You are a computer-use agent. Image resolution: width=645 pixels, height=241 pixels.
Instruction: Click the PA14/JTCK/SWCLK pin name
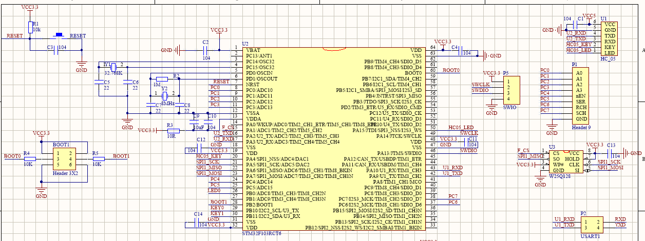click(x=399, y=136)
